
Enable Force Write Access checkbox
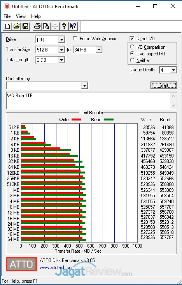[75, 39]
